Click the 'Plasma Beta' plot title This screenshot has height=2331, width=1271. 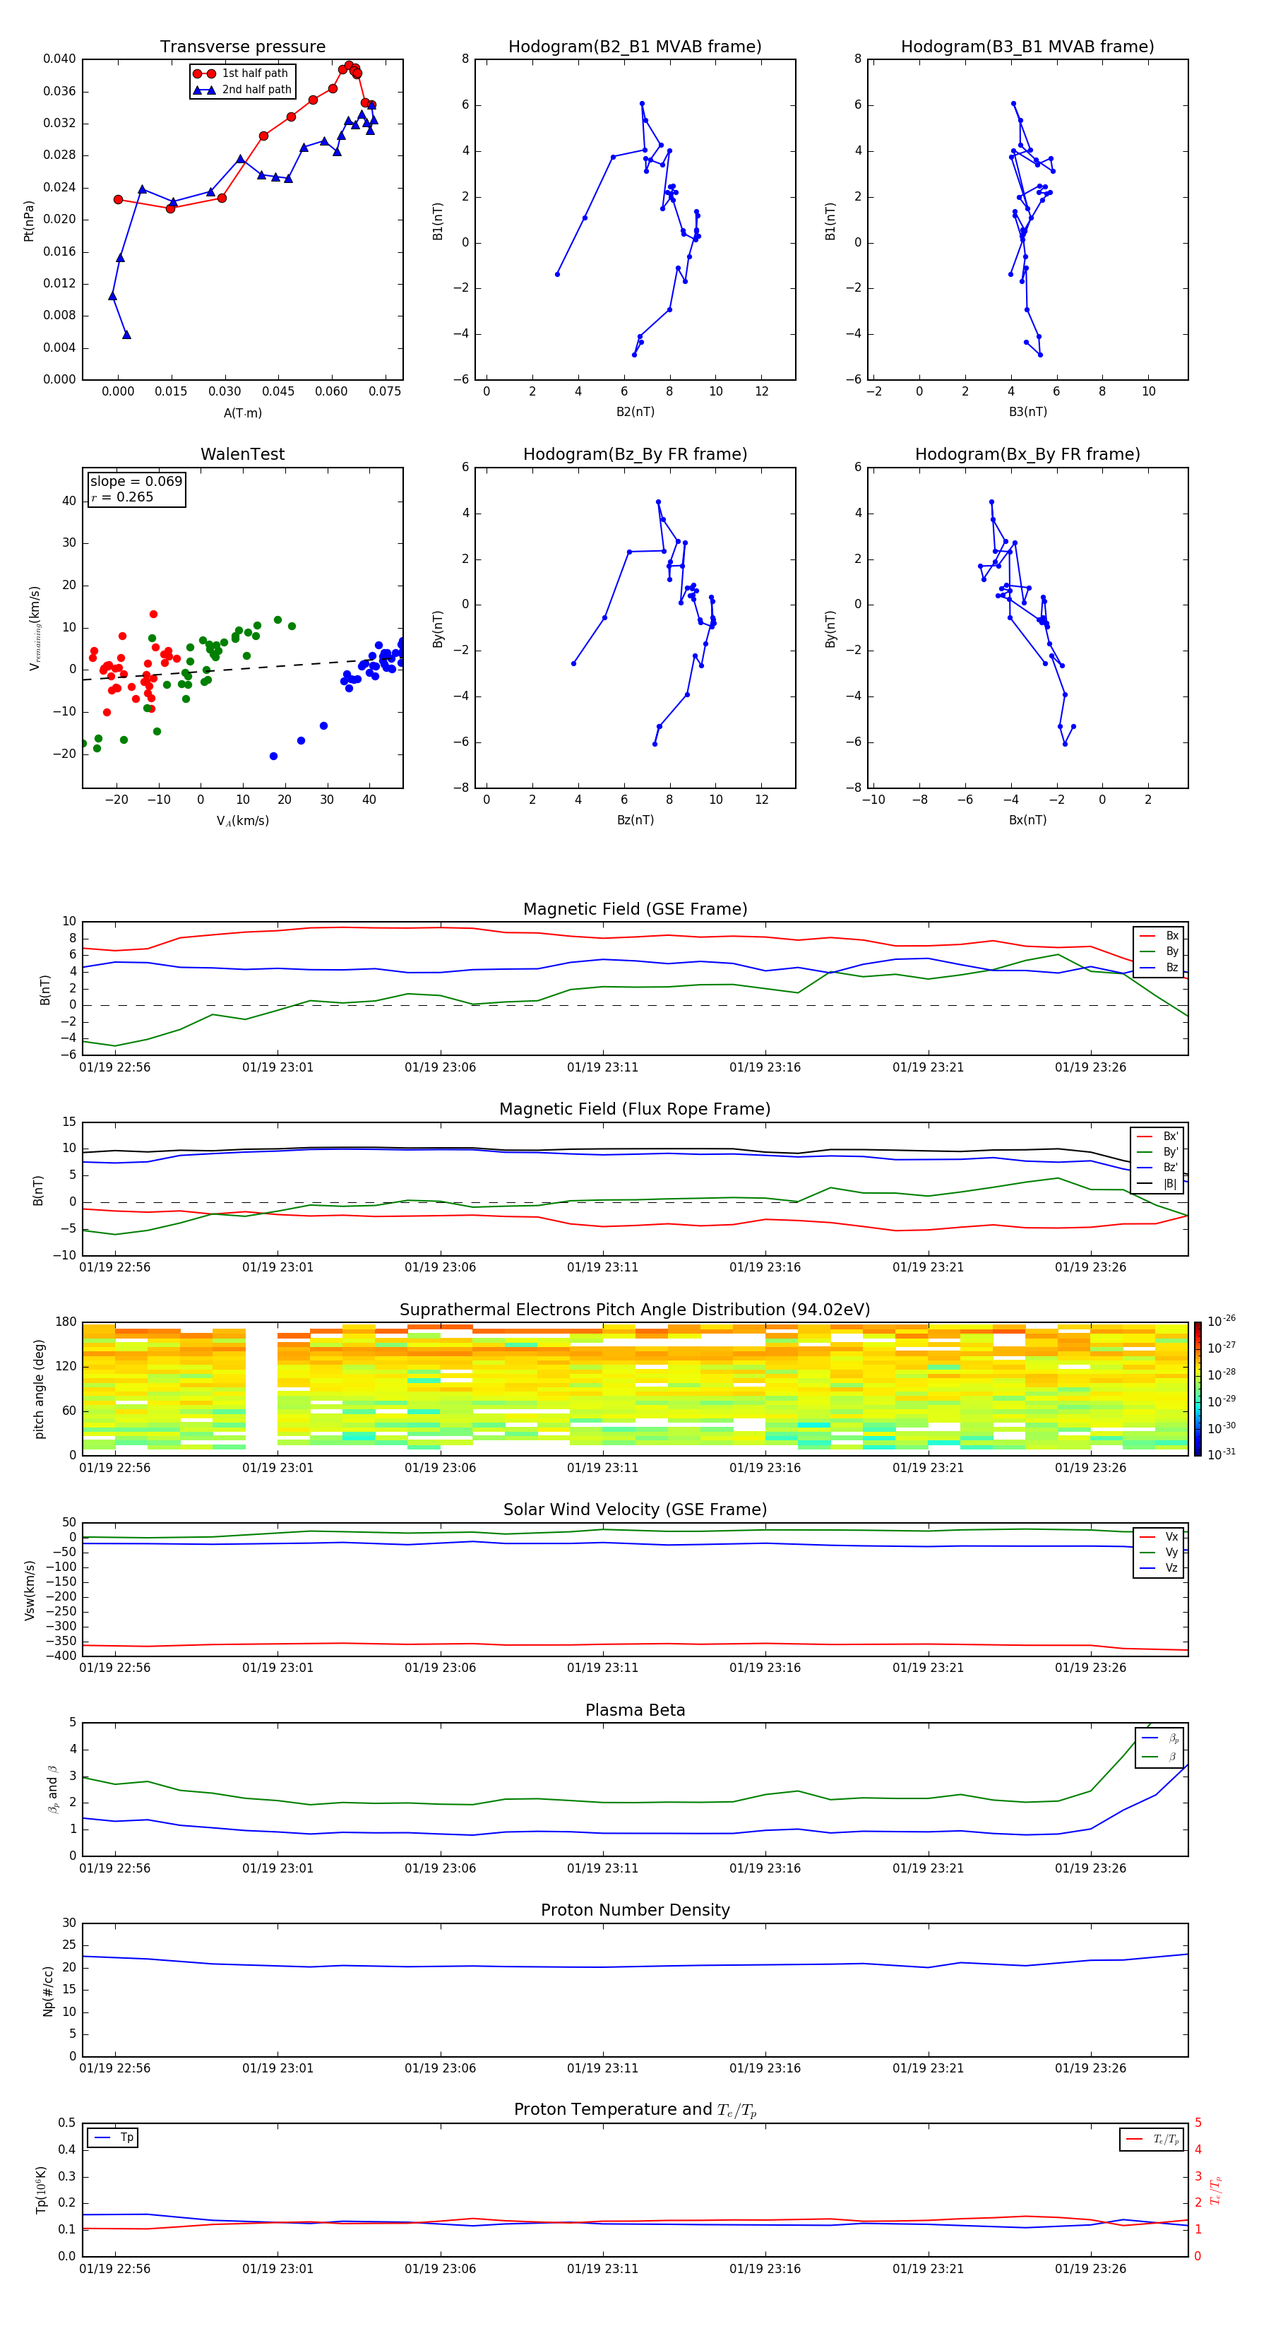635,1710
